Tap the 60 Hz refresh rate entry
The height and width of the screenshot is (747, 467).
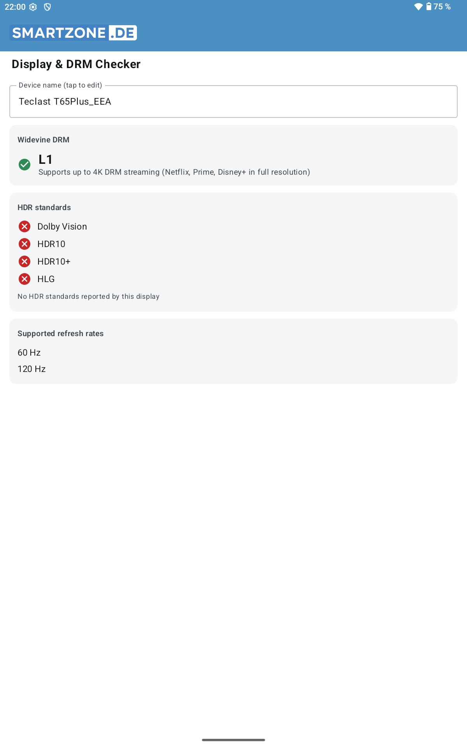[29, 352]
